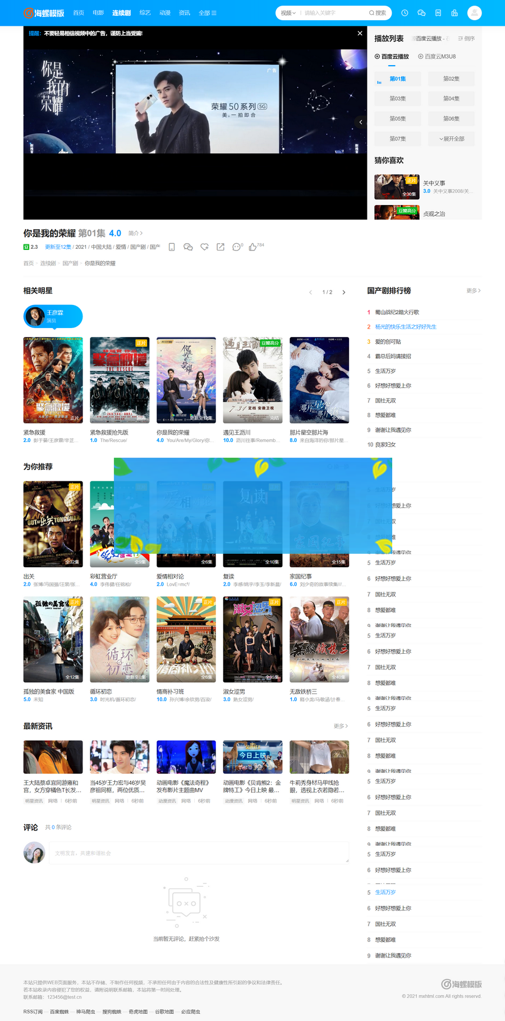This screenshot has width=505, height=1021.
Task: Click the WeChat icon in header
Action: 421,13
